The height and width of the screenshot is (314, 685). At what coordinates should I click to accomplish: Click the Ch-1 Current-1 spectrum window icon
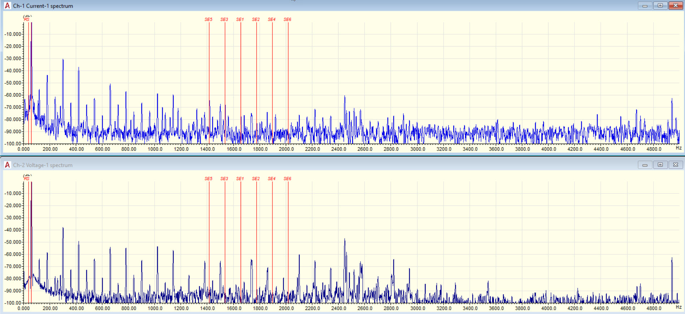7,6
